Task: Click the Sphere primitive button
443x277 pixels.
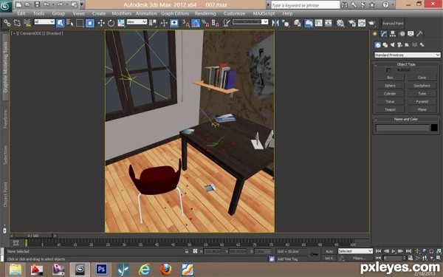Action: 390,86
